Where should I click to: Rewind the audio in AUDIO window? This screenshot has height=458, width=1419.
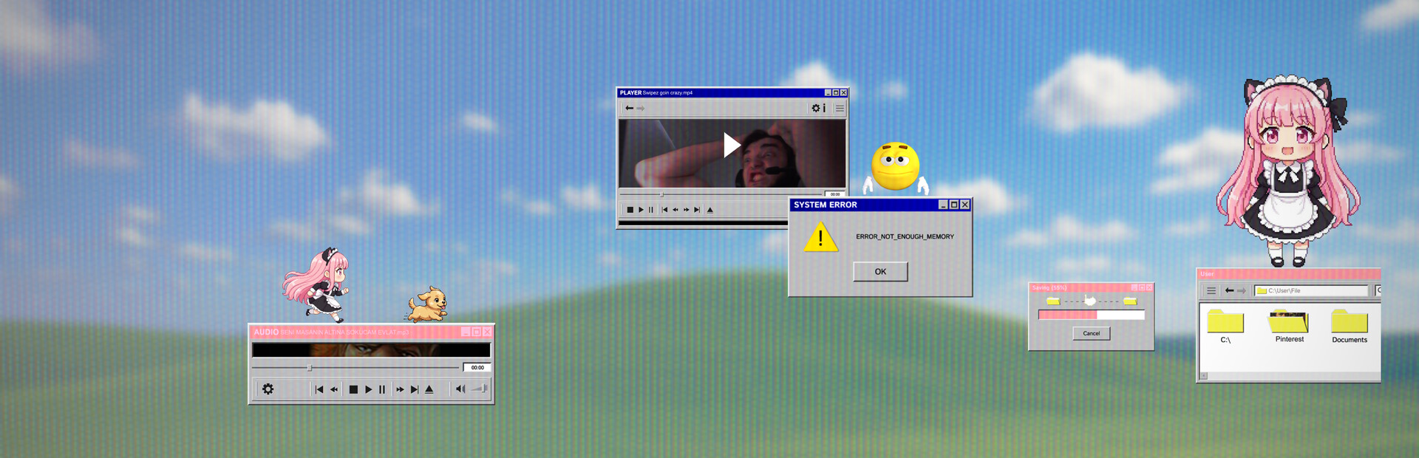point(334,389)
